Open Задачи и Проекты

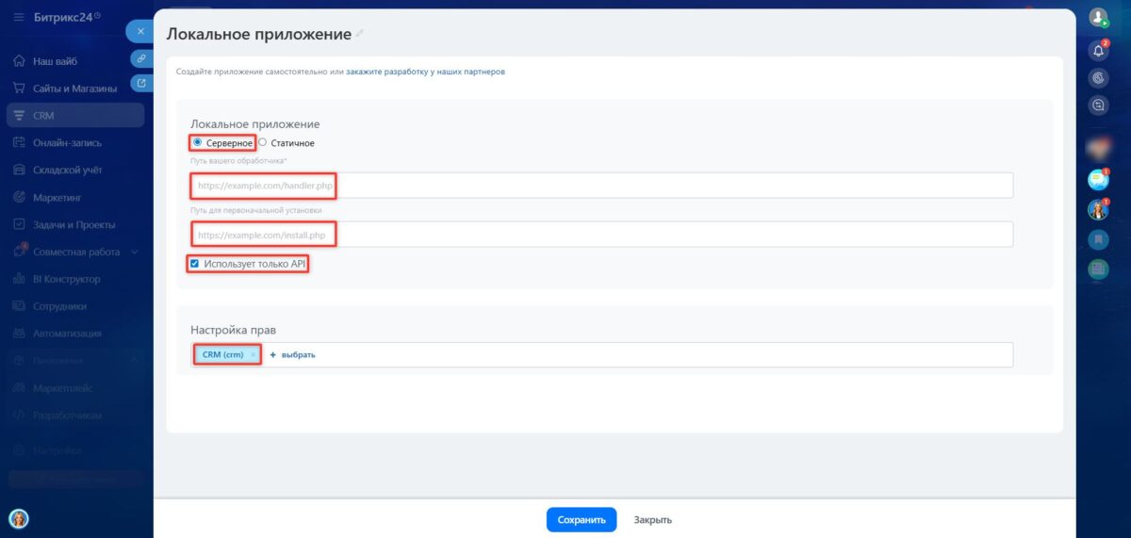pyautogui.click(x=75, y=224)
